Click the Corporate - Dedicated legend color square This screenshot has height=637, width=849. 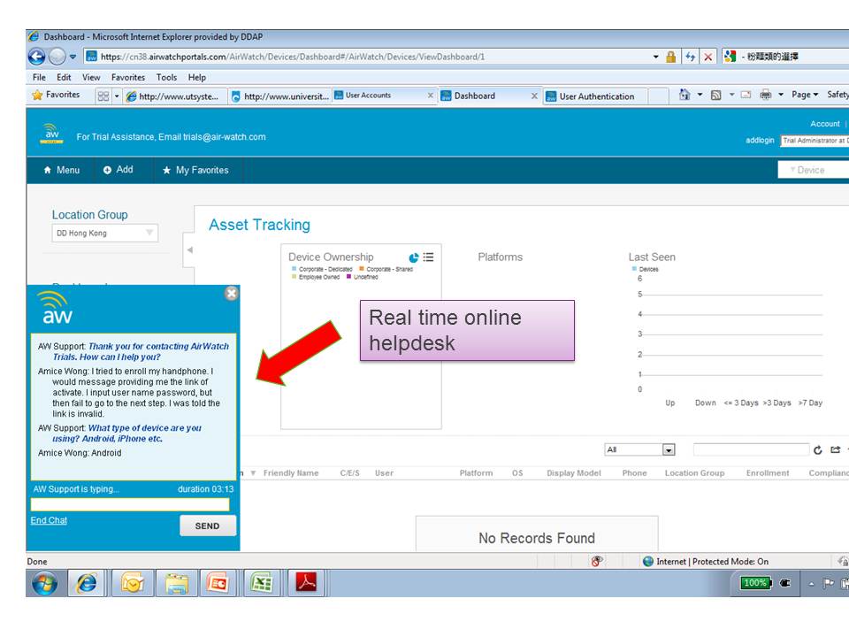click(294, 268)
